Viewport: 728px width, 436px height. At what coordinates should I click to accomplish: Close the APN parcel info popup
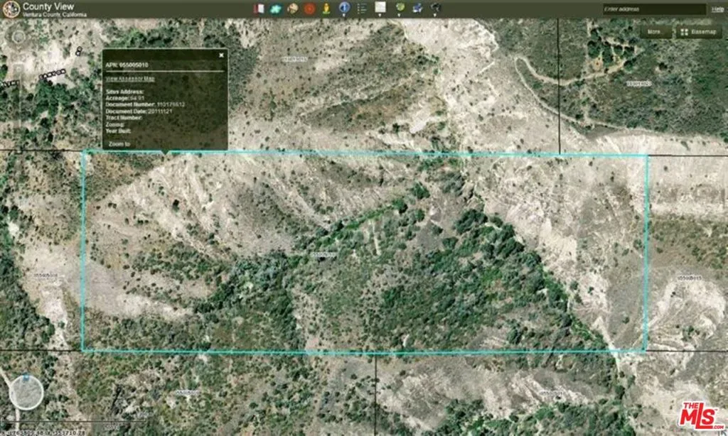221,54
